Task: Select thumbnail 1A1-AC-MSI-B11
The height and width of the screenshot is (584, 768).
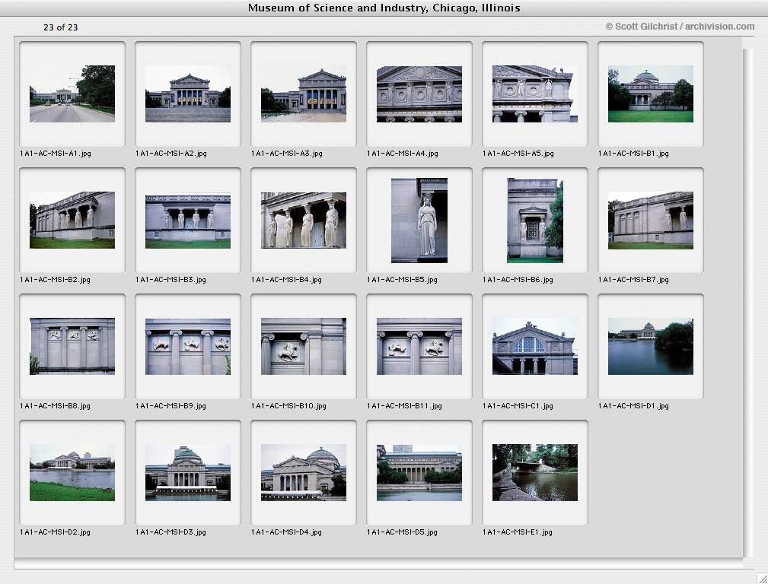Action: point(419,346)
